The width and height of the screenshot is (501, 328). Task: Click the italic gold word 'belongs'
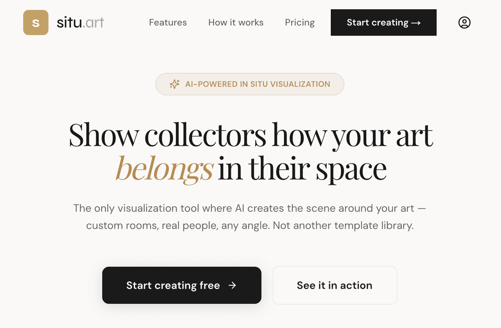(164, 169)
